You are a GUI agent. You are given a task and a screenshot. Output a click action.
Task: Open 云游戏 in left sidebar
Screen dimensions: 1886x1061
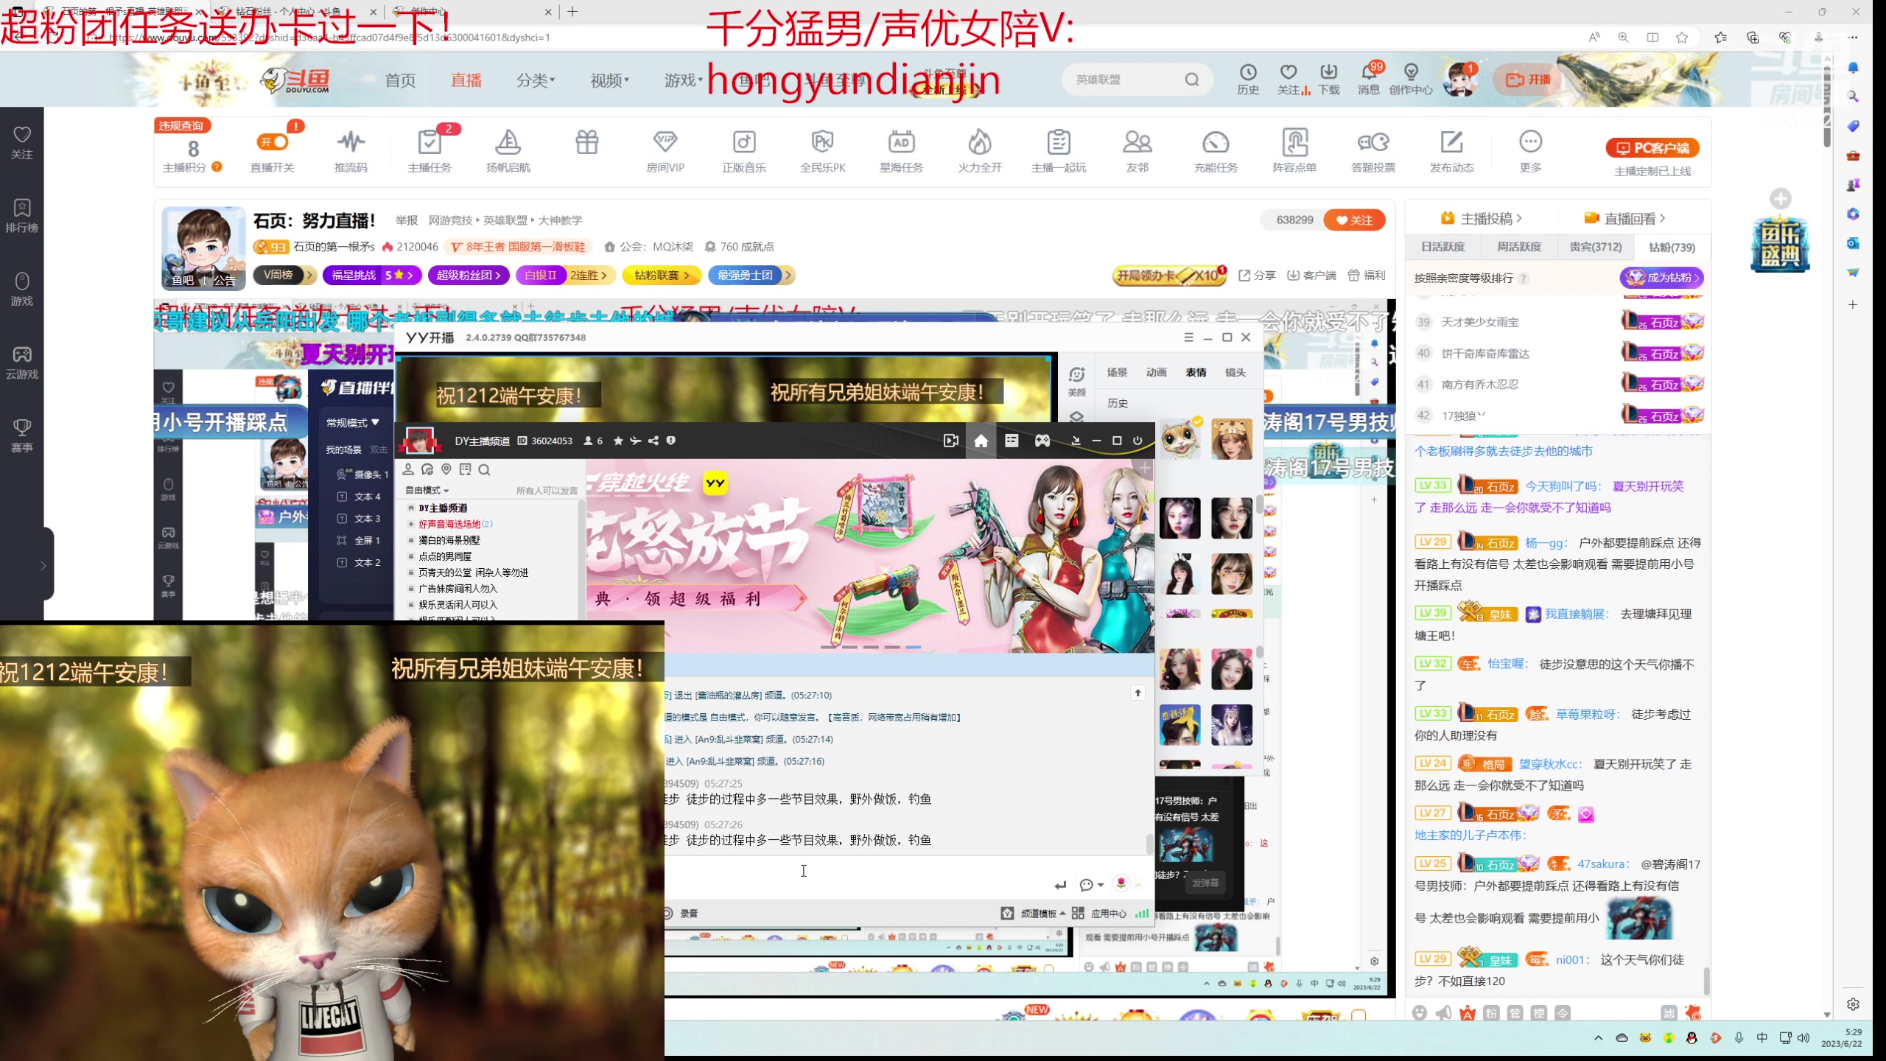22,363
